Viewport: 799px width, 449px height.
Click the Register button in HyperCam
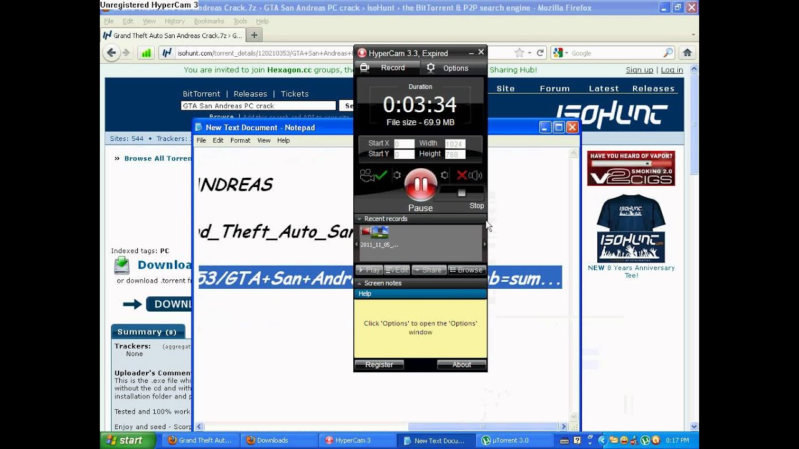pyautogui.click(x=380, y=365)
